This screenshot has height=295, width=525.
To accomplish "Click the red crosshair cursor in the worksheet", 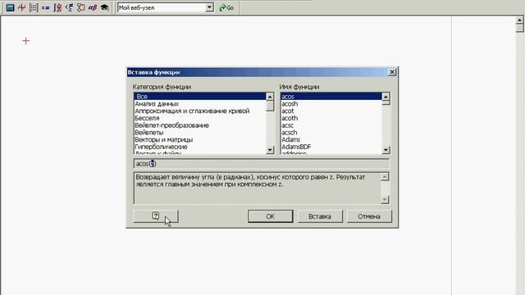I will tap(25, 41).
